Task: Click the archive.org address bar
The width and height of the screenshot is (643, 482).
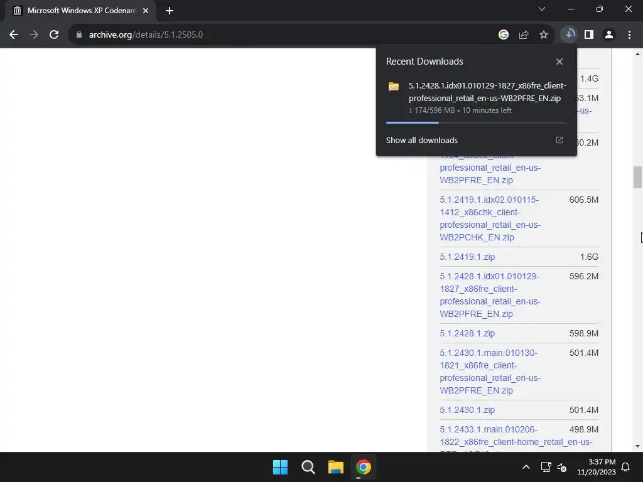Action: click(x=283, y=35)
